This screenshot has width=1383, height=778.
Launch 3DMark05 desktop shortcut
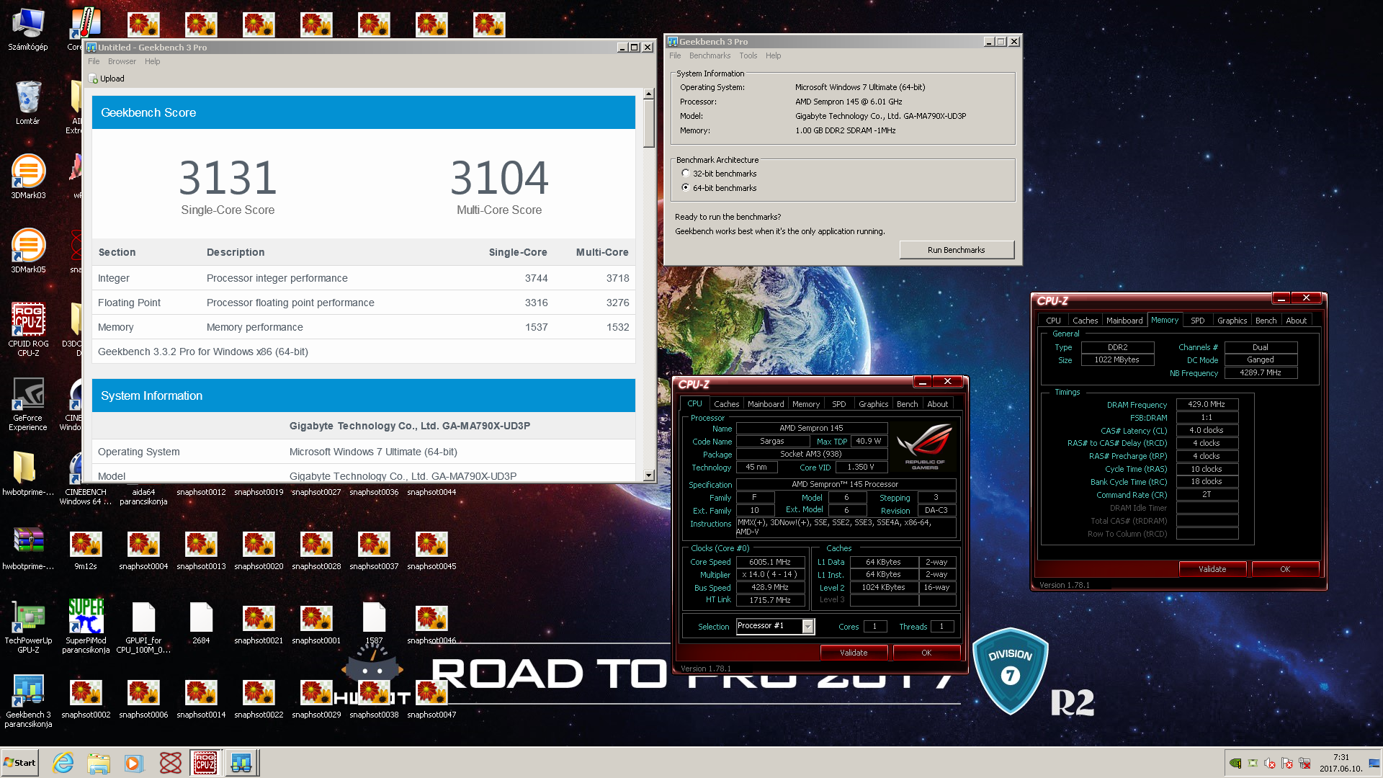(28, 251)
